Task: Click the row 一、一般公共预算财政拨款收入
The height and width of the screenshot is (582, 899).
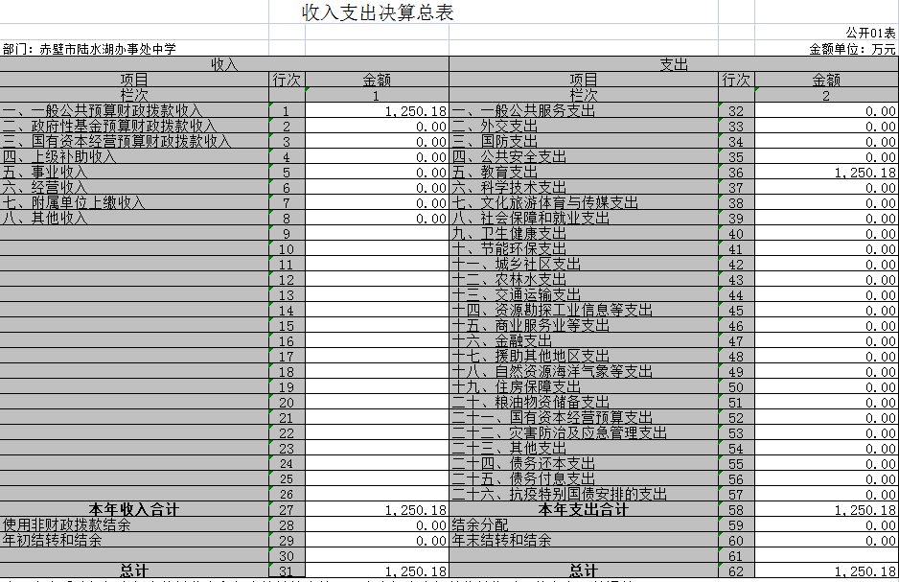Action: tap(134, 110)
